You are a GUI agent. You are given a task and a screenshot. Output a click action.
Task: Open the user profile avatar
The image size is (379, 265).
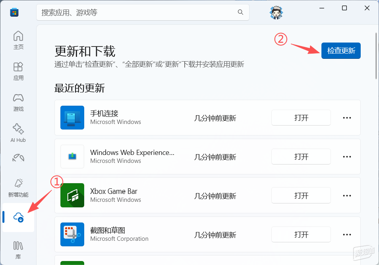pos(276,12)
